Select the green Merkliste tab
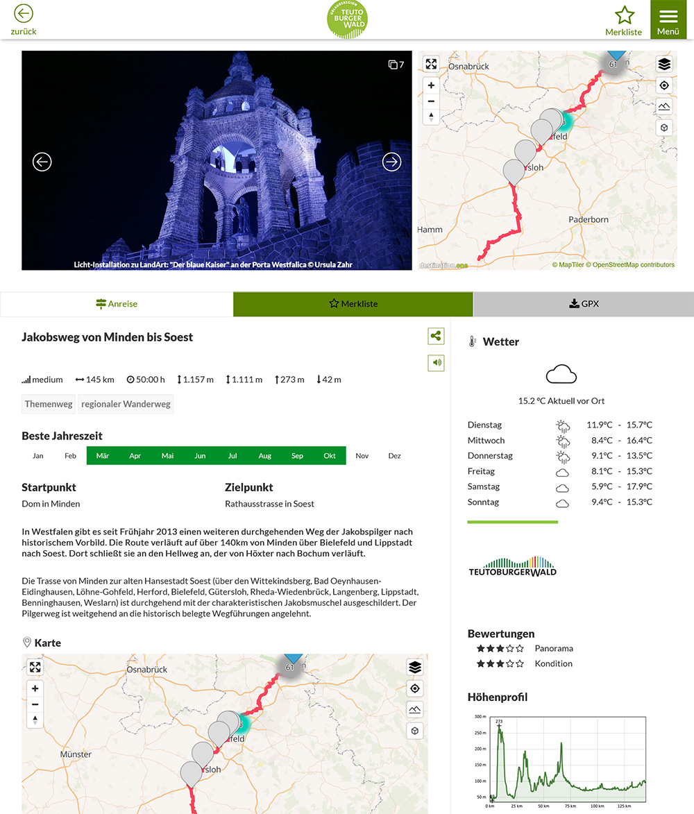 353,304
